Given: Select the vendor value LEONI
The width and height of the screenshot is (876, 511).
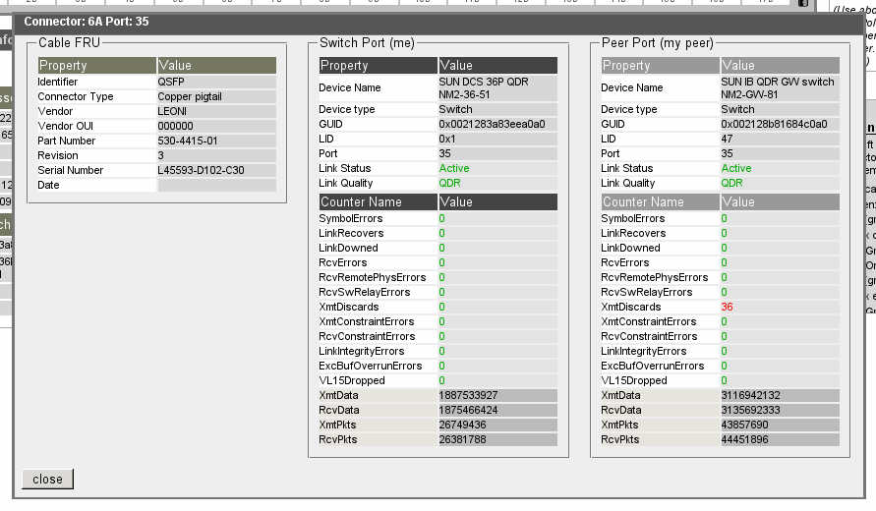Looking at the screenshot, I should coord(172,111).
